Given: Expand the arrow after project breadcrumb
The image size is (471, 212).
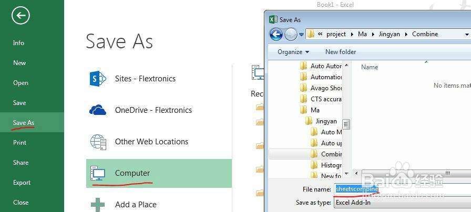Looking at the screenshot, I should 352,35.
